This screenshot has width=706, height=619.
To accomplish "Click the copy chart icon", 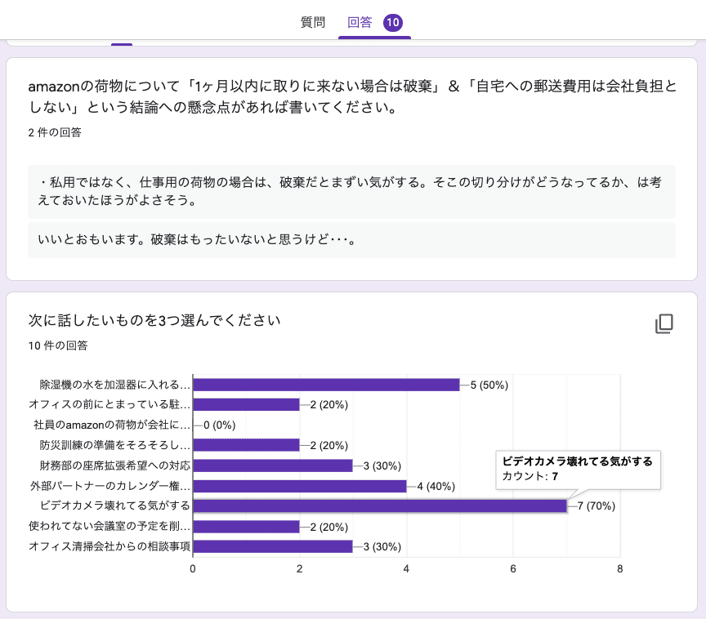I will coord(665,324).
